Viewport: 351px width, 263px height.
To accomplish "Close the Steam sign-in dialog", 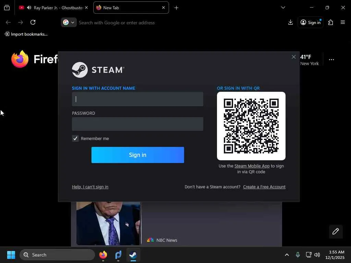I will [x=294, y=57].
